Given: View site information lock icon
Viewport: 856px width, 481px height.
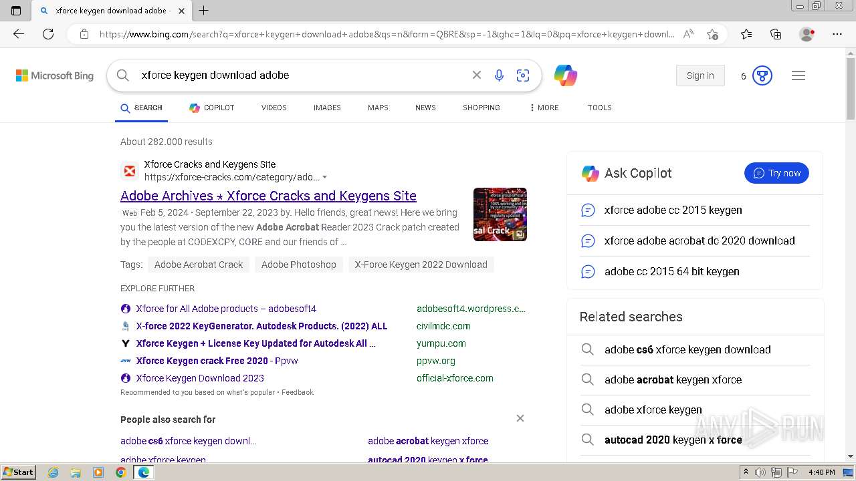Looking at the screenshot, I should click(84, 34).
